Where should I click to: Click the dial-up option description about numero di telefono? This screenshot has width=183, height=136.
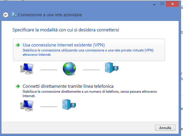(90, 94)
